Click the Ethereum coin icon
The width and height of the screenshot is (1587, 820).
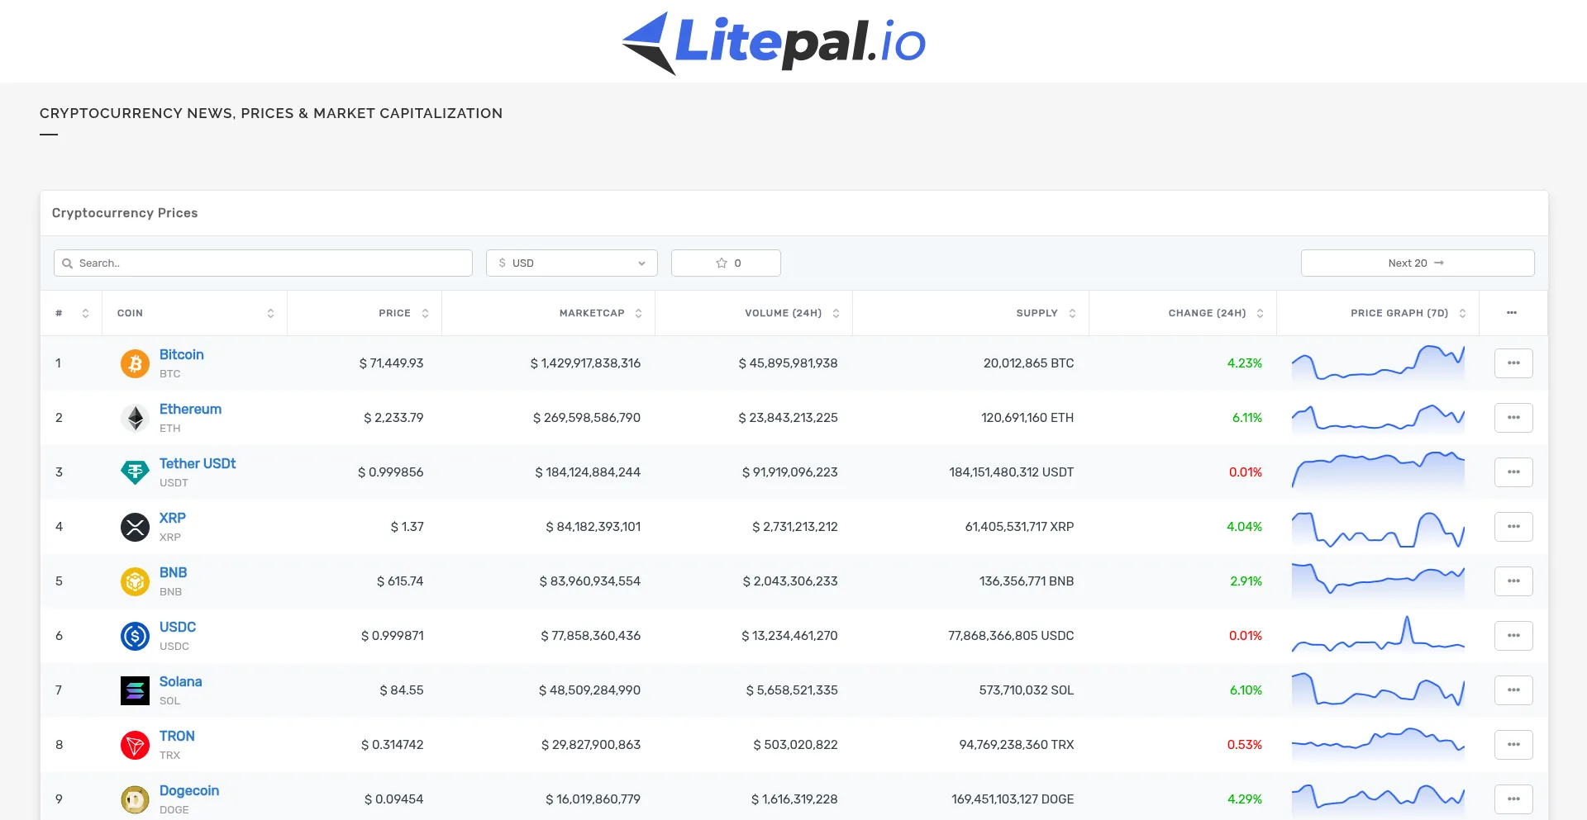(x=135, y=418)
